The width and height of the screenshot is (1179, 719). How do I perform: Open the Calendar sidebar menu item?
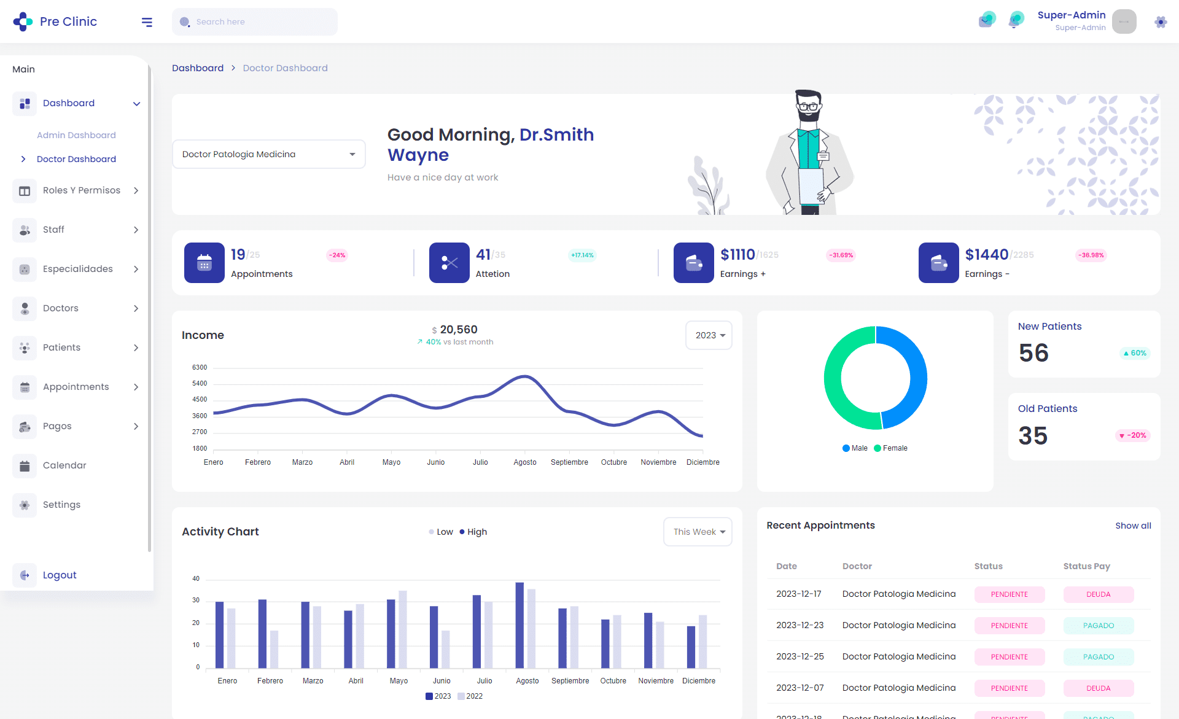64,465
